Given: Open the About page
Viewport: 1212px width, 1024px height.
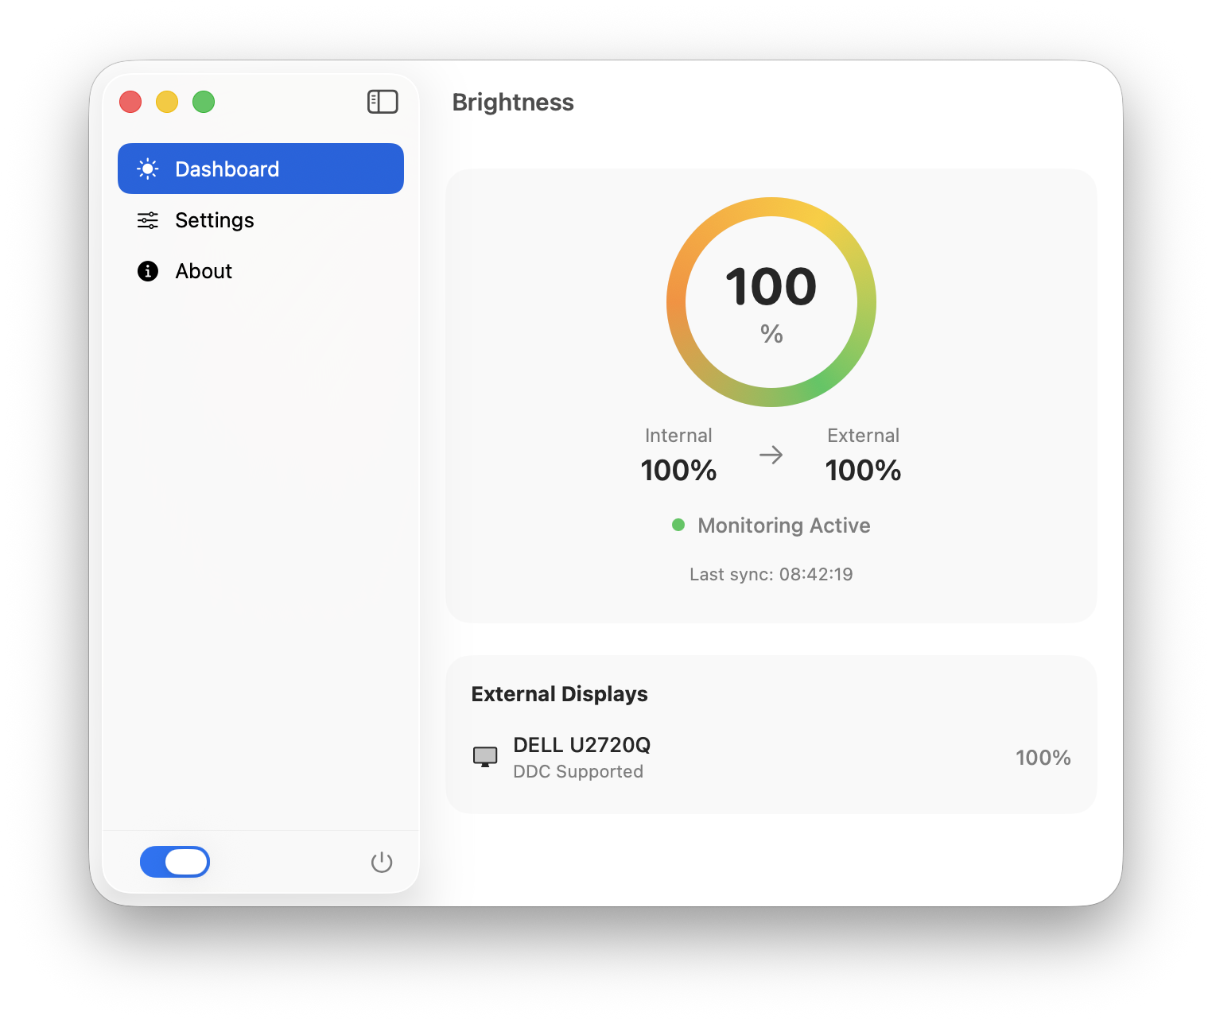Looking at the screenshot, I should click(x=204, y=271).
